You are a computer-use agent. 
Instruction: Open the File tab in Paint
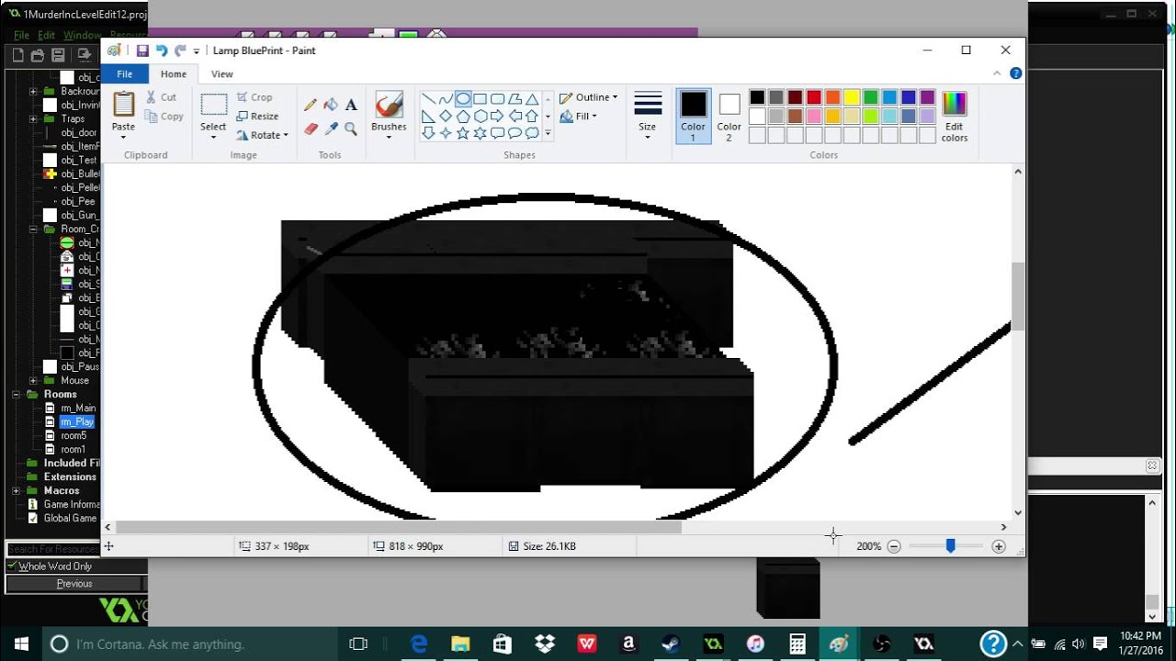(124, 74)
